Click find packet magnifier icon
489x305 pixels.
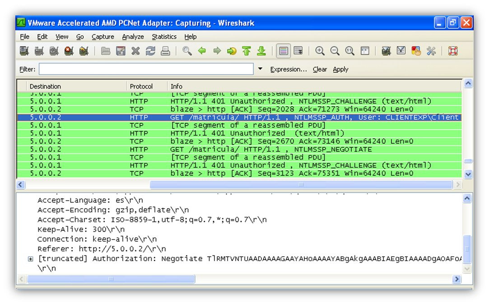[187, 51]
